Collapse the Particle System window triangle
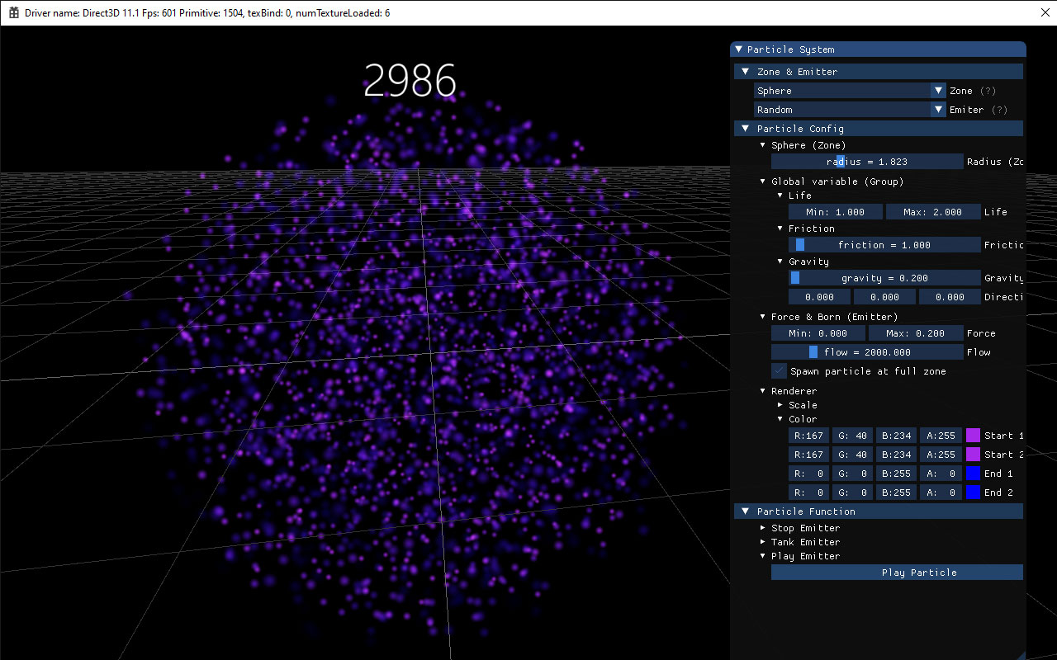This screenshot has width=1057, height=660. click(739, 49)
